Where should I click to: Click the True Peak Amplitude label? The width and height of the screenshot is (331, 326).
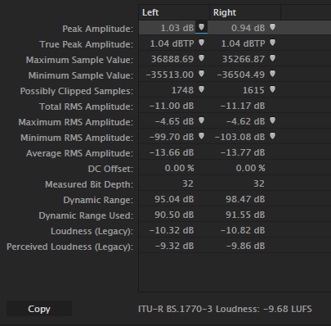87,44
